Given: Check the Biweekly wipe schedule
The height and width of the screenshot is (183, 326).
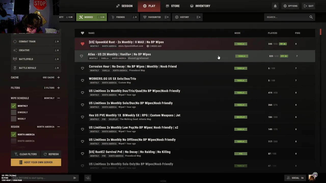Looking at the screenshot, I should tap(13, 112).
